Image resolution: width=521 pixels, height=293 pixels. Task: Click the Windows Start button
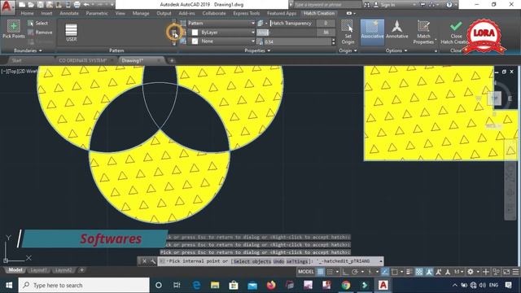[9, 285]
